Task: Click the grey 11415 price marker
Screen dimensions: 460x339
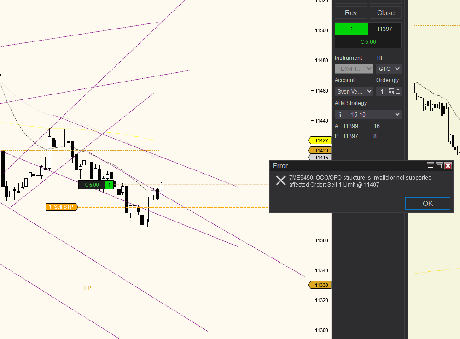Action: pos(320,158)
